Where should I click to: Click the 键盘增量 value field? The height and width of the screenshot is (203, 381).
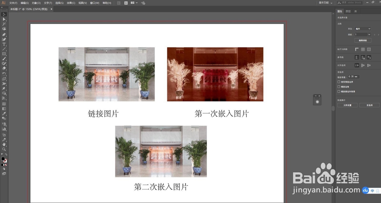pyautogui.click(x=354, y=77)
